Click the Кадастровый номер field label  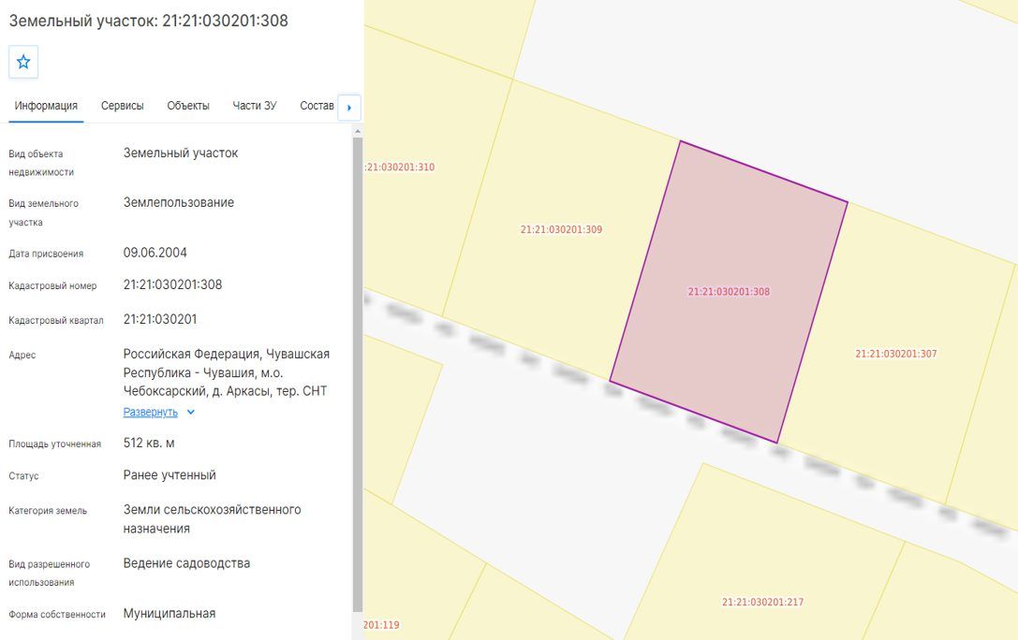[52, 286]
